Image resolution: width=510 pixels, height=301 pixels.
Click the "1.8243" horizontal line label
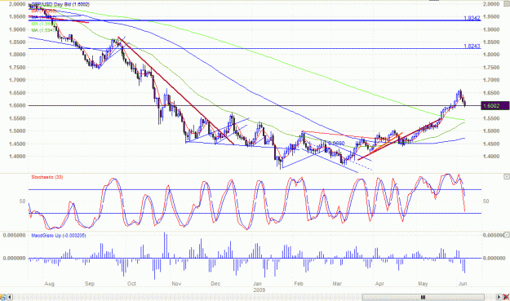[472, 46]
